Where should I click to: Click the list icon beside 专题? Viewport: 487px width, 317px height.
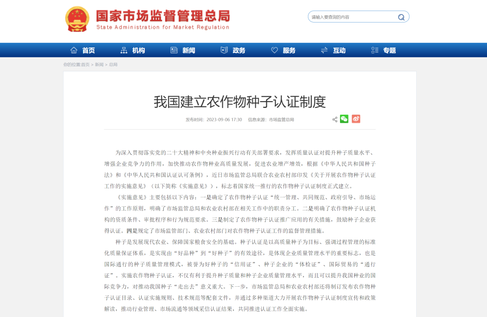pos(375,50)
